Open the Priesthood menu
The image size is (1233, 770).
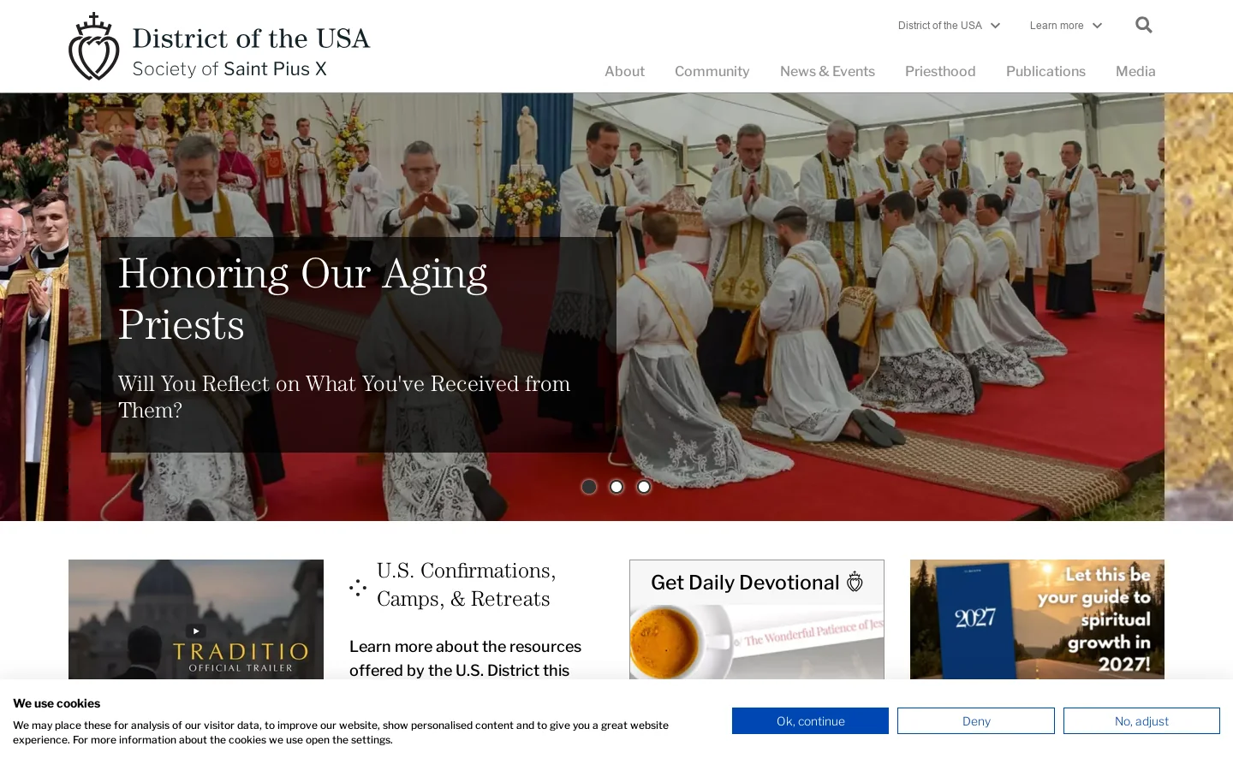(x=940, y=72)
